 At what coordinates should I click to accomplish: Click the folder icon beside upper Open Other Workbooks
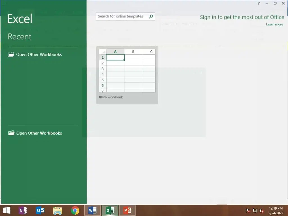tap(11, 54)
